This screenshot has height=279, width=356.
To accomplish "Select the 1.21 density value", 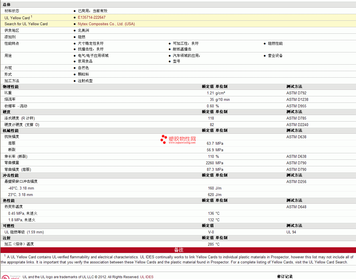I will 210,93.
